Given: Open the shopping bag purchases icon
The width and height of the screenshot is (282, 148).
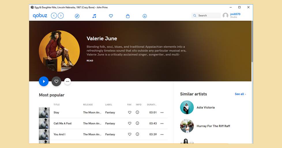Looking at the screenshot, I should [x=128, y=16].
